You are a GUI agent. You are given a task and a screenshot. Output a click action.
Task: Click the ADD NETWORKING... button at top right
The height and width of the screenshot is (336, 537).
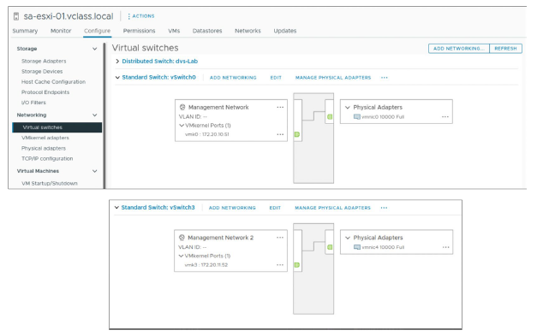pos(459,49)
